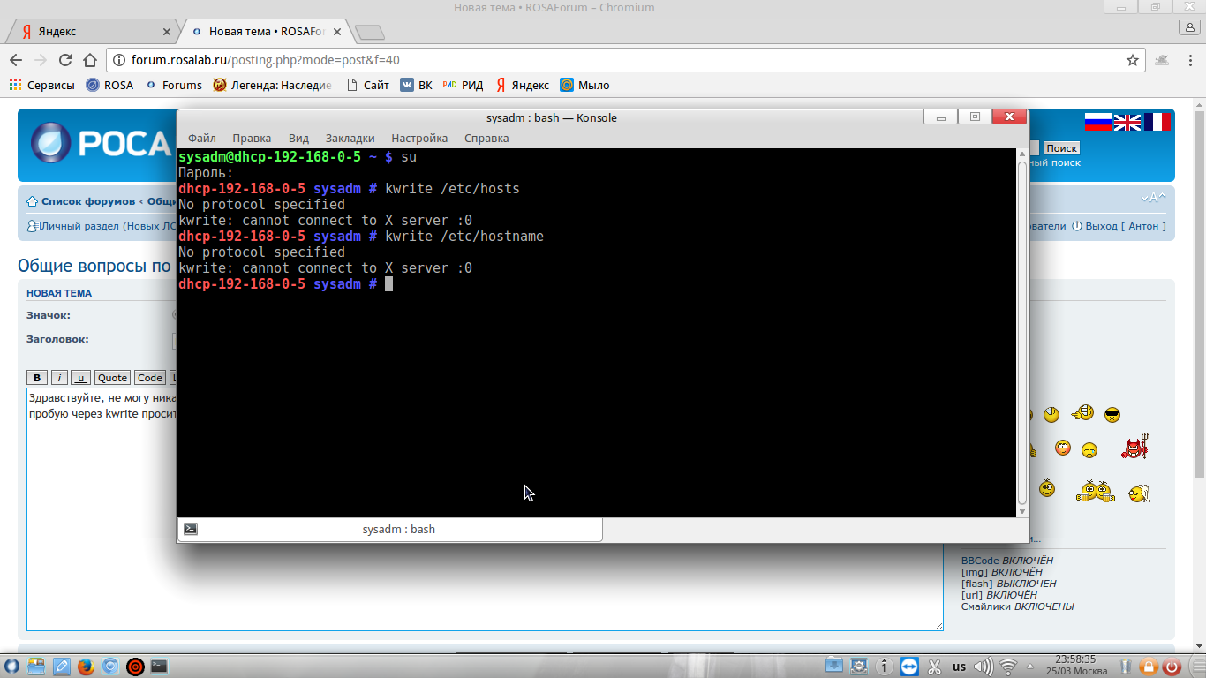This screenshot has width=1206, height=678.
Task: Apply bold B formatting button
Action: pos(37,378)
